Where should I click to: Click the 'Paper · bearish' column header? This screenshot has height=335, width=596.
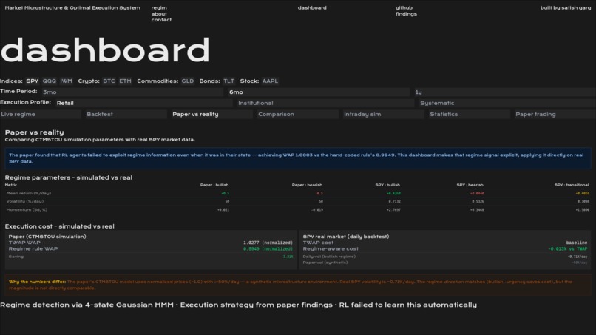(307, 185)
